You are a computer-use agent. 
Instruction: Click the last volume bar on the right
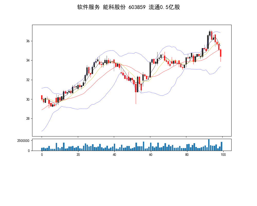point(221,146)
